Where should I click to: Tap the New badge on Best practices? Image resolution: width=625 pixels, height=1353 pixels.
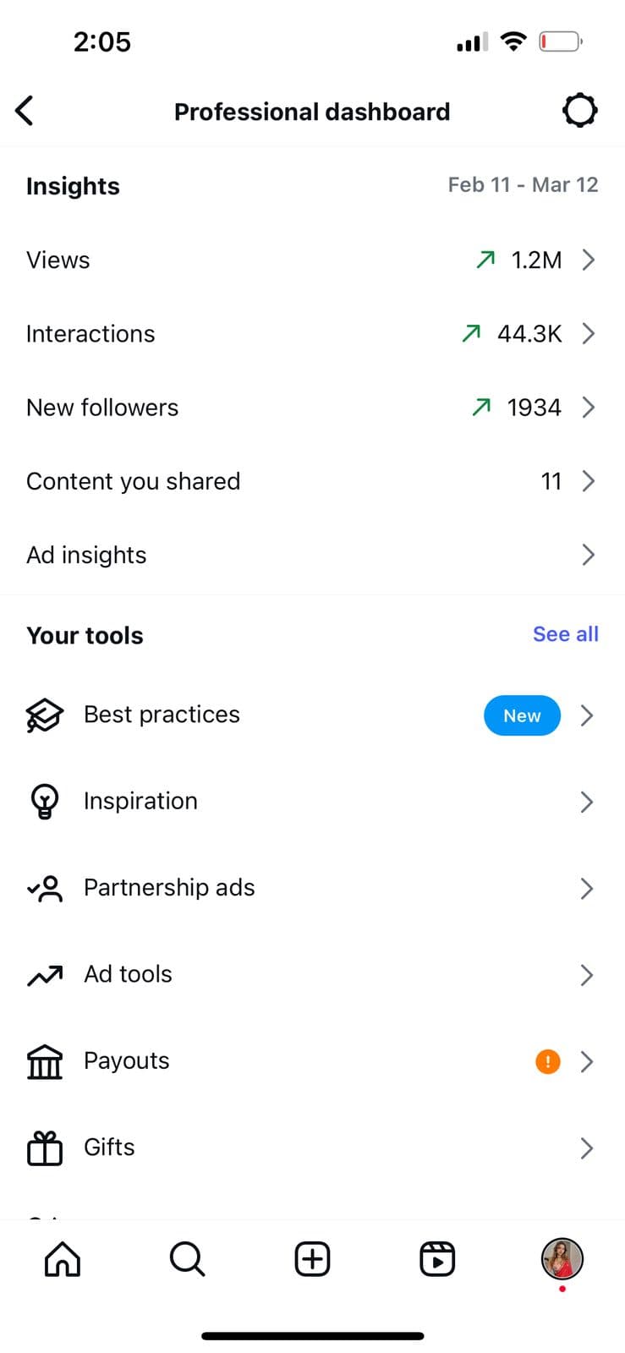coord(522,715)
